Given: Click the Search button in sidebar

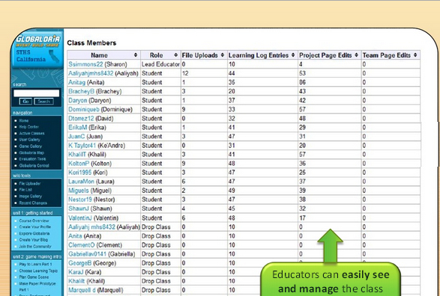Looking at the screenshot, I should coord(43,101).
